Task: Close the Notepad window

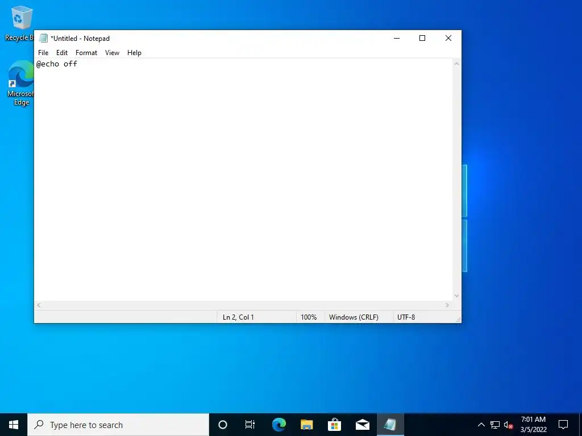Action: pyautogui.click(x=448, y=38)
